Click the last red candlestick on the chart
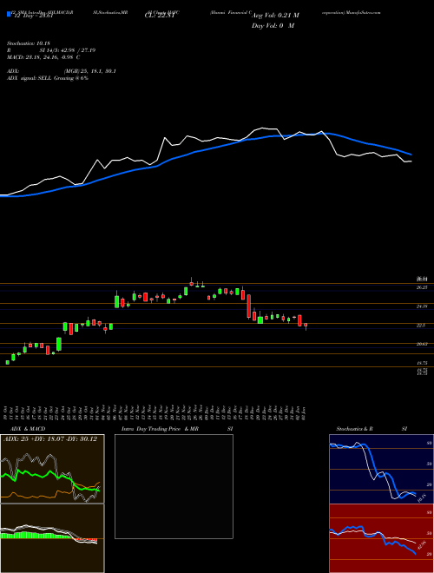This screenshot has width=434, height=573. [306, 325]
